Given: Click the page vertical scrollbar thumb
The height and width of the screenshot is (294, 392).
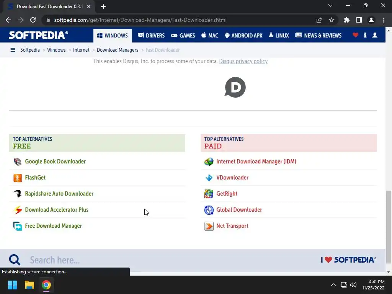Looking at the screenshot, I should [389, 227].
